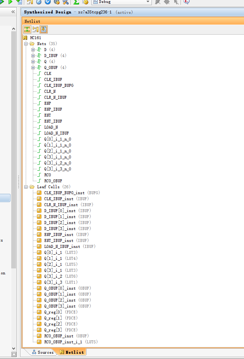
Task: Click the cell icon beside RCO_OBUF_inst_i_1
Action: pos(39,342)
